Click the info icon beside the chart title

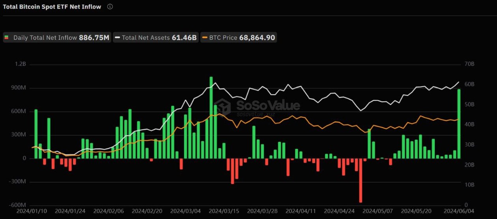(x=110, y=7)
